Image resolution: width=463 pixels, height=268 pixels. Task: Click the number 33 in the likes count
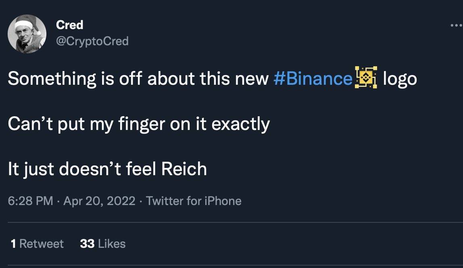pos(87,244)
